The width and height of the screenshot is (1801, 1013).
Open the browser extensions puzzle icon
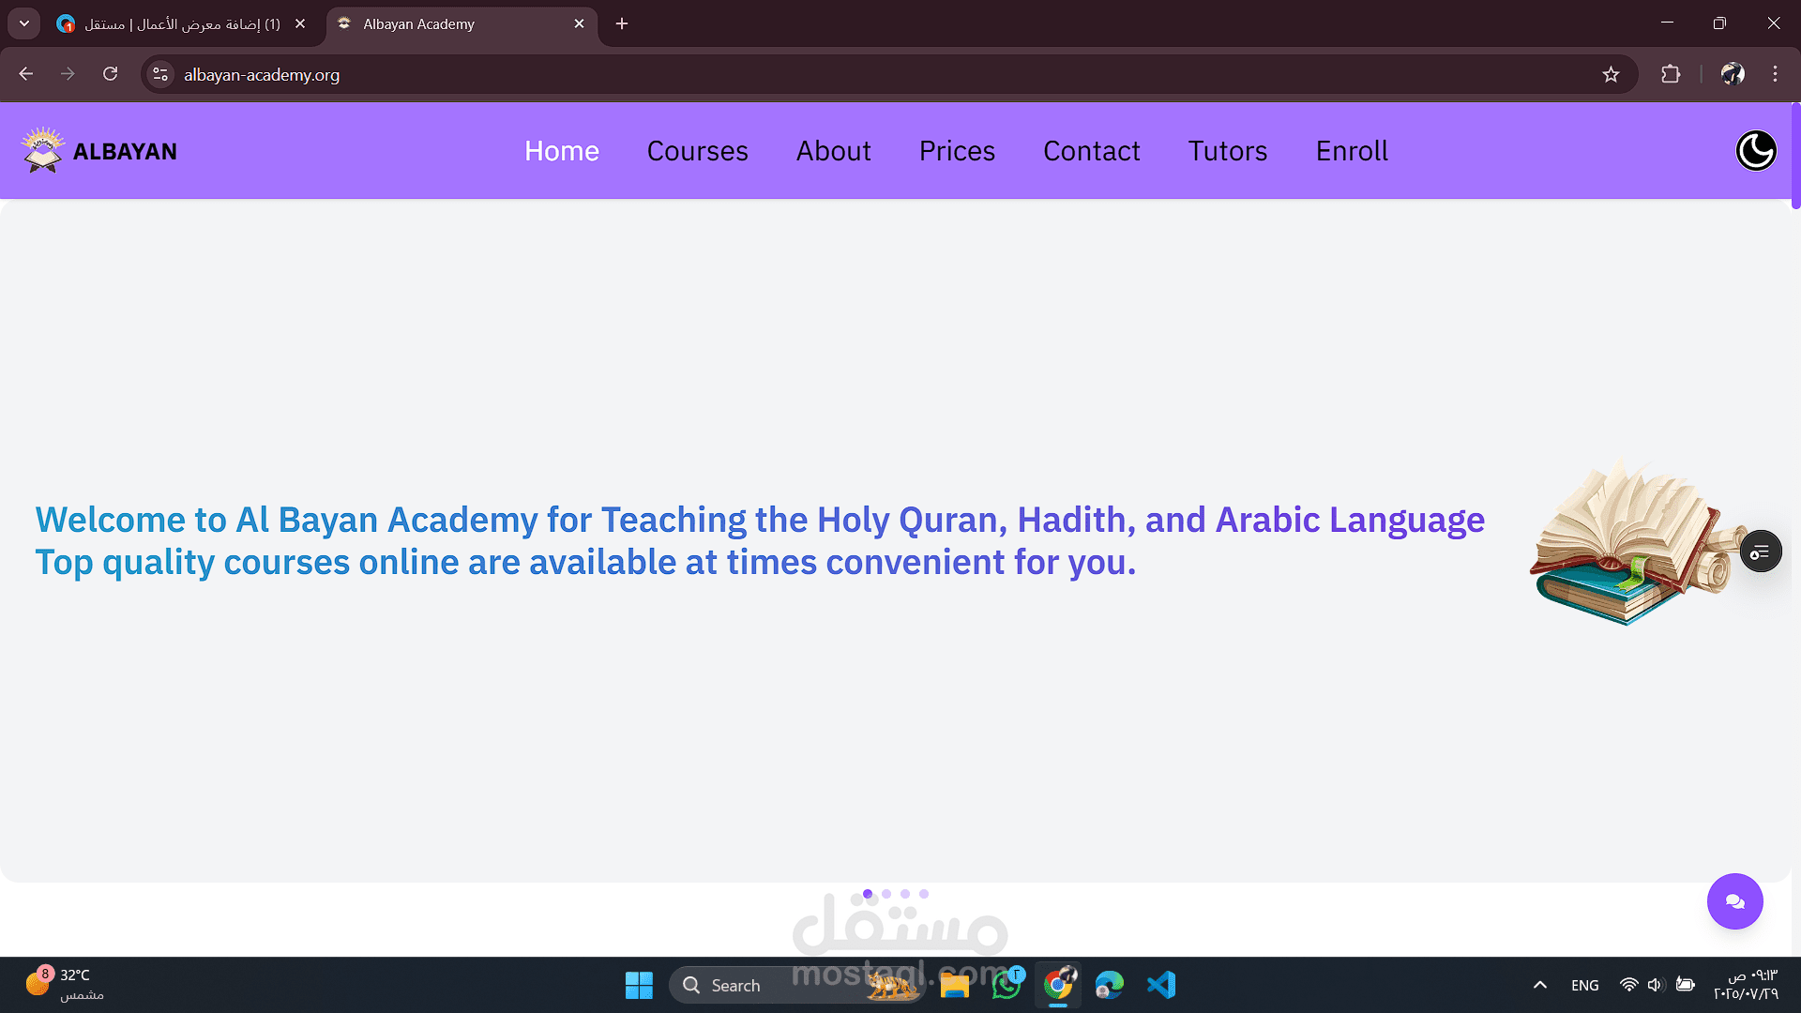(1671, 74)
